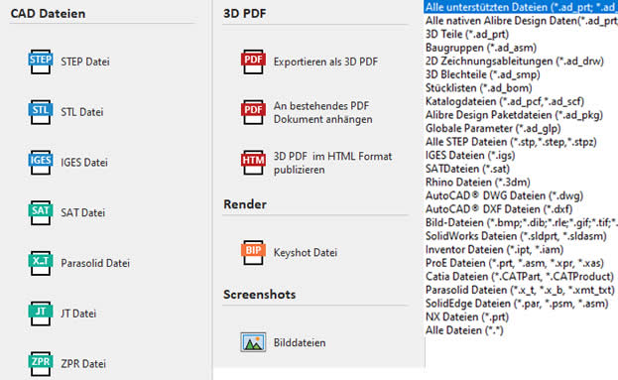The height and width of the screenshot is (380, 618).
Task: Select Alle Dateien (*.*) filter
Action: (464, 330)
